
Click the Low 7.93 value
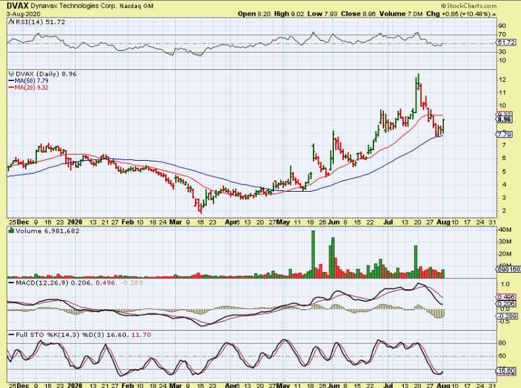point(322,14)
